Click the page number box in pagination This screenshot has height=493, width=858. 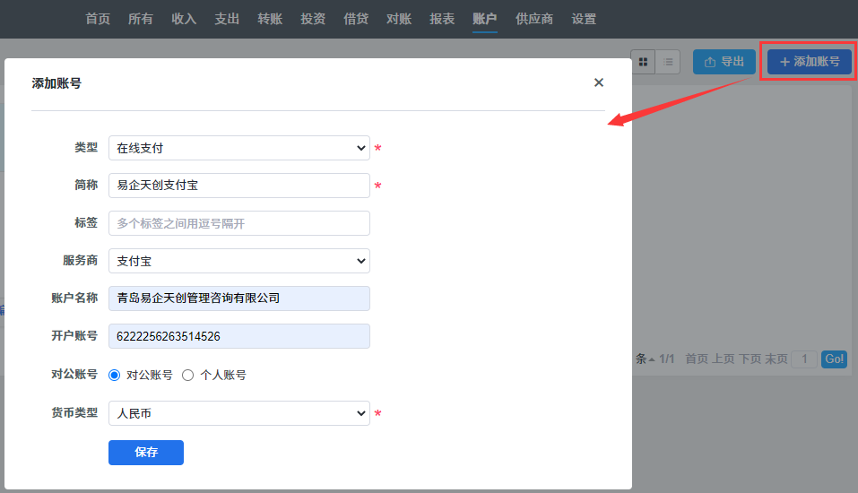click(803, 359)
